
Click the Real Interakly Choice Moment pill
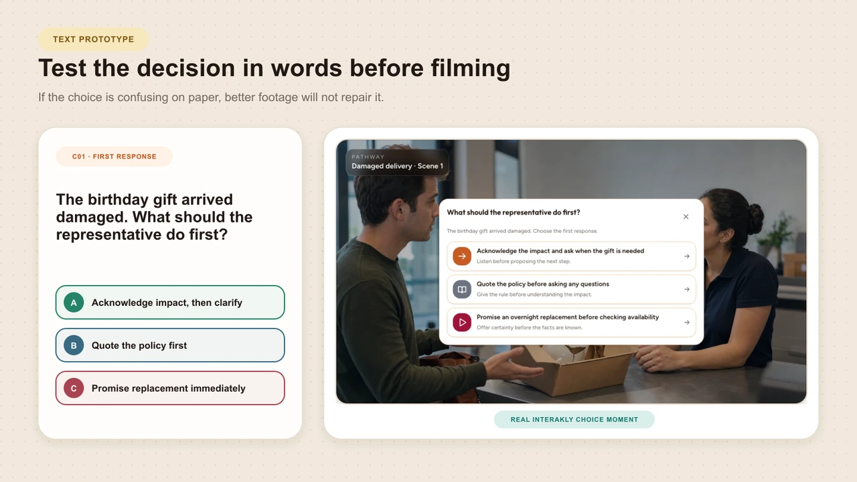[574, 420]
